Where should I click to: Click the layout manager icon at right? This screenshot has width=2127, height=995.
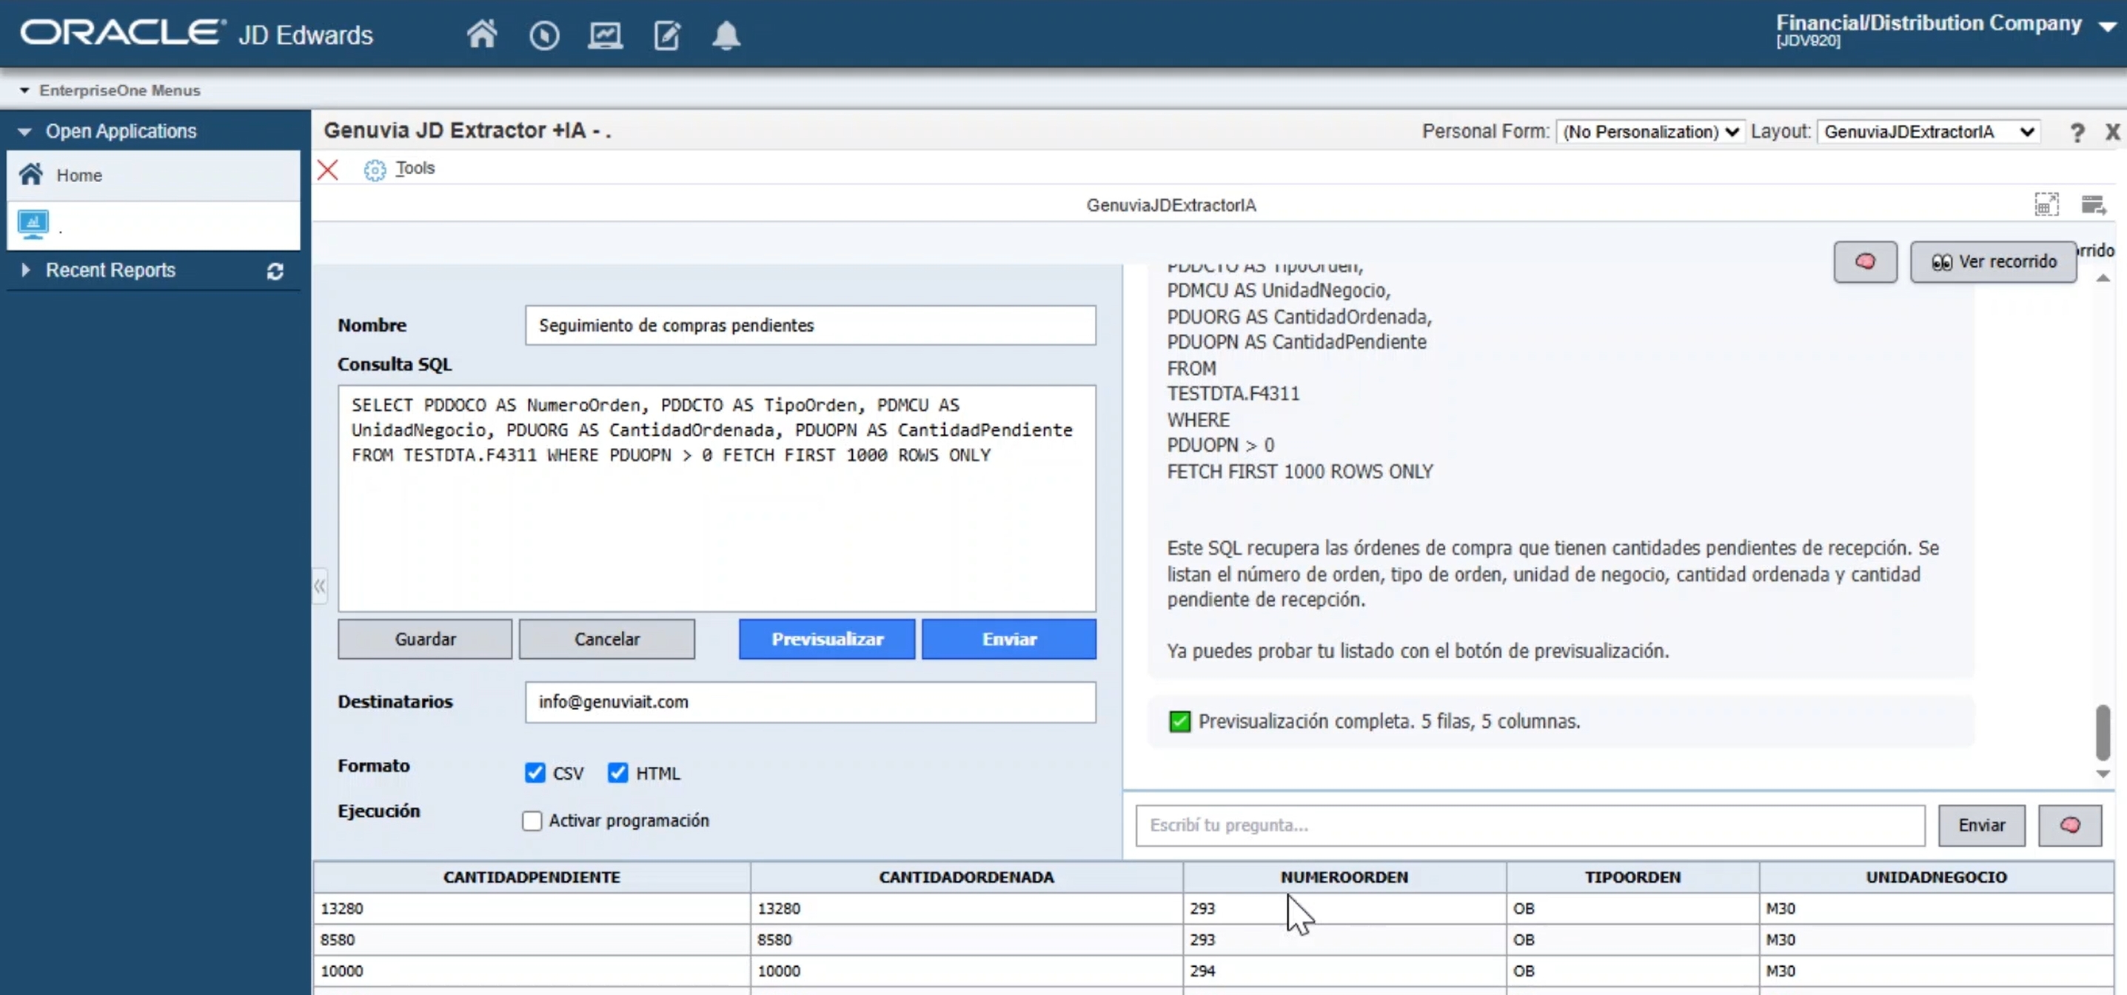(x=2093, y=204)
